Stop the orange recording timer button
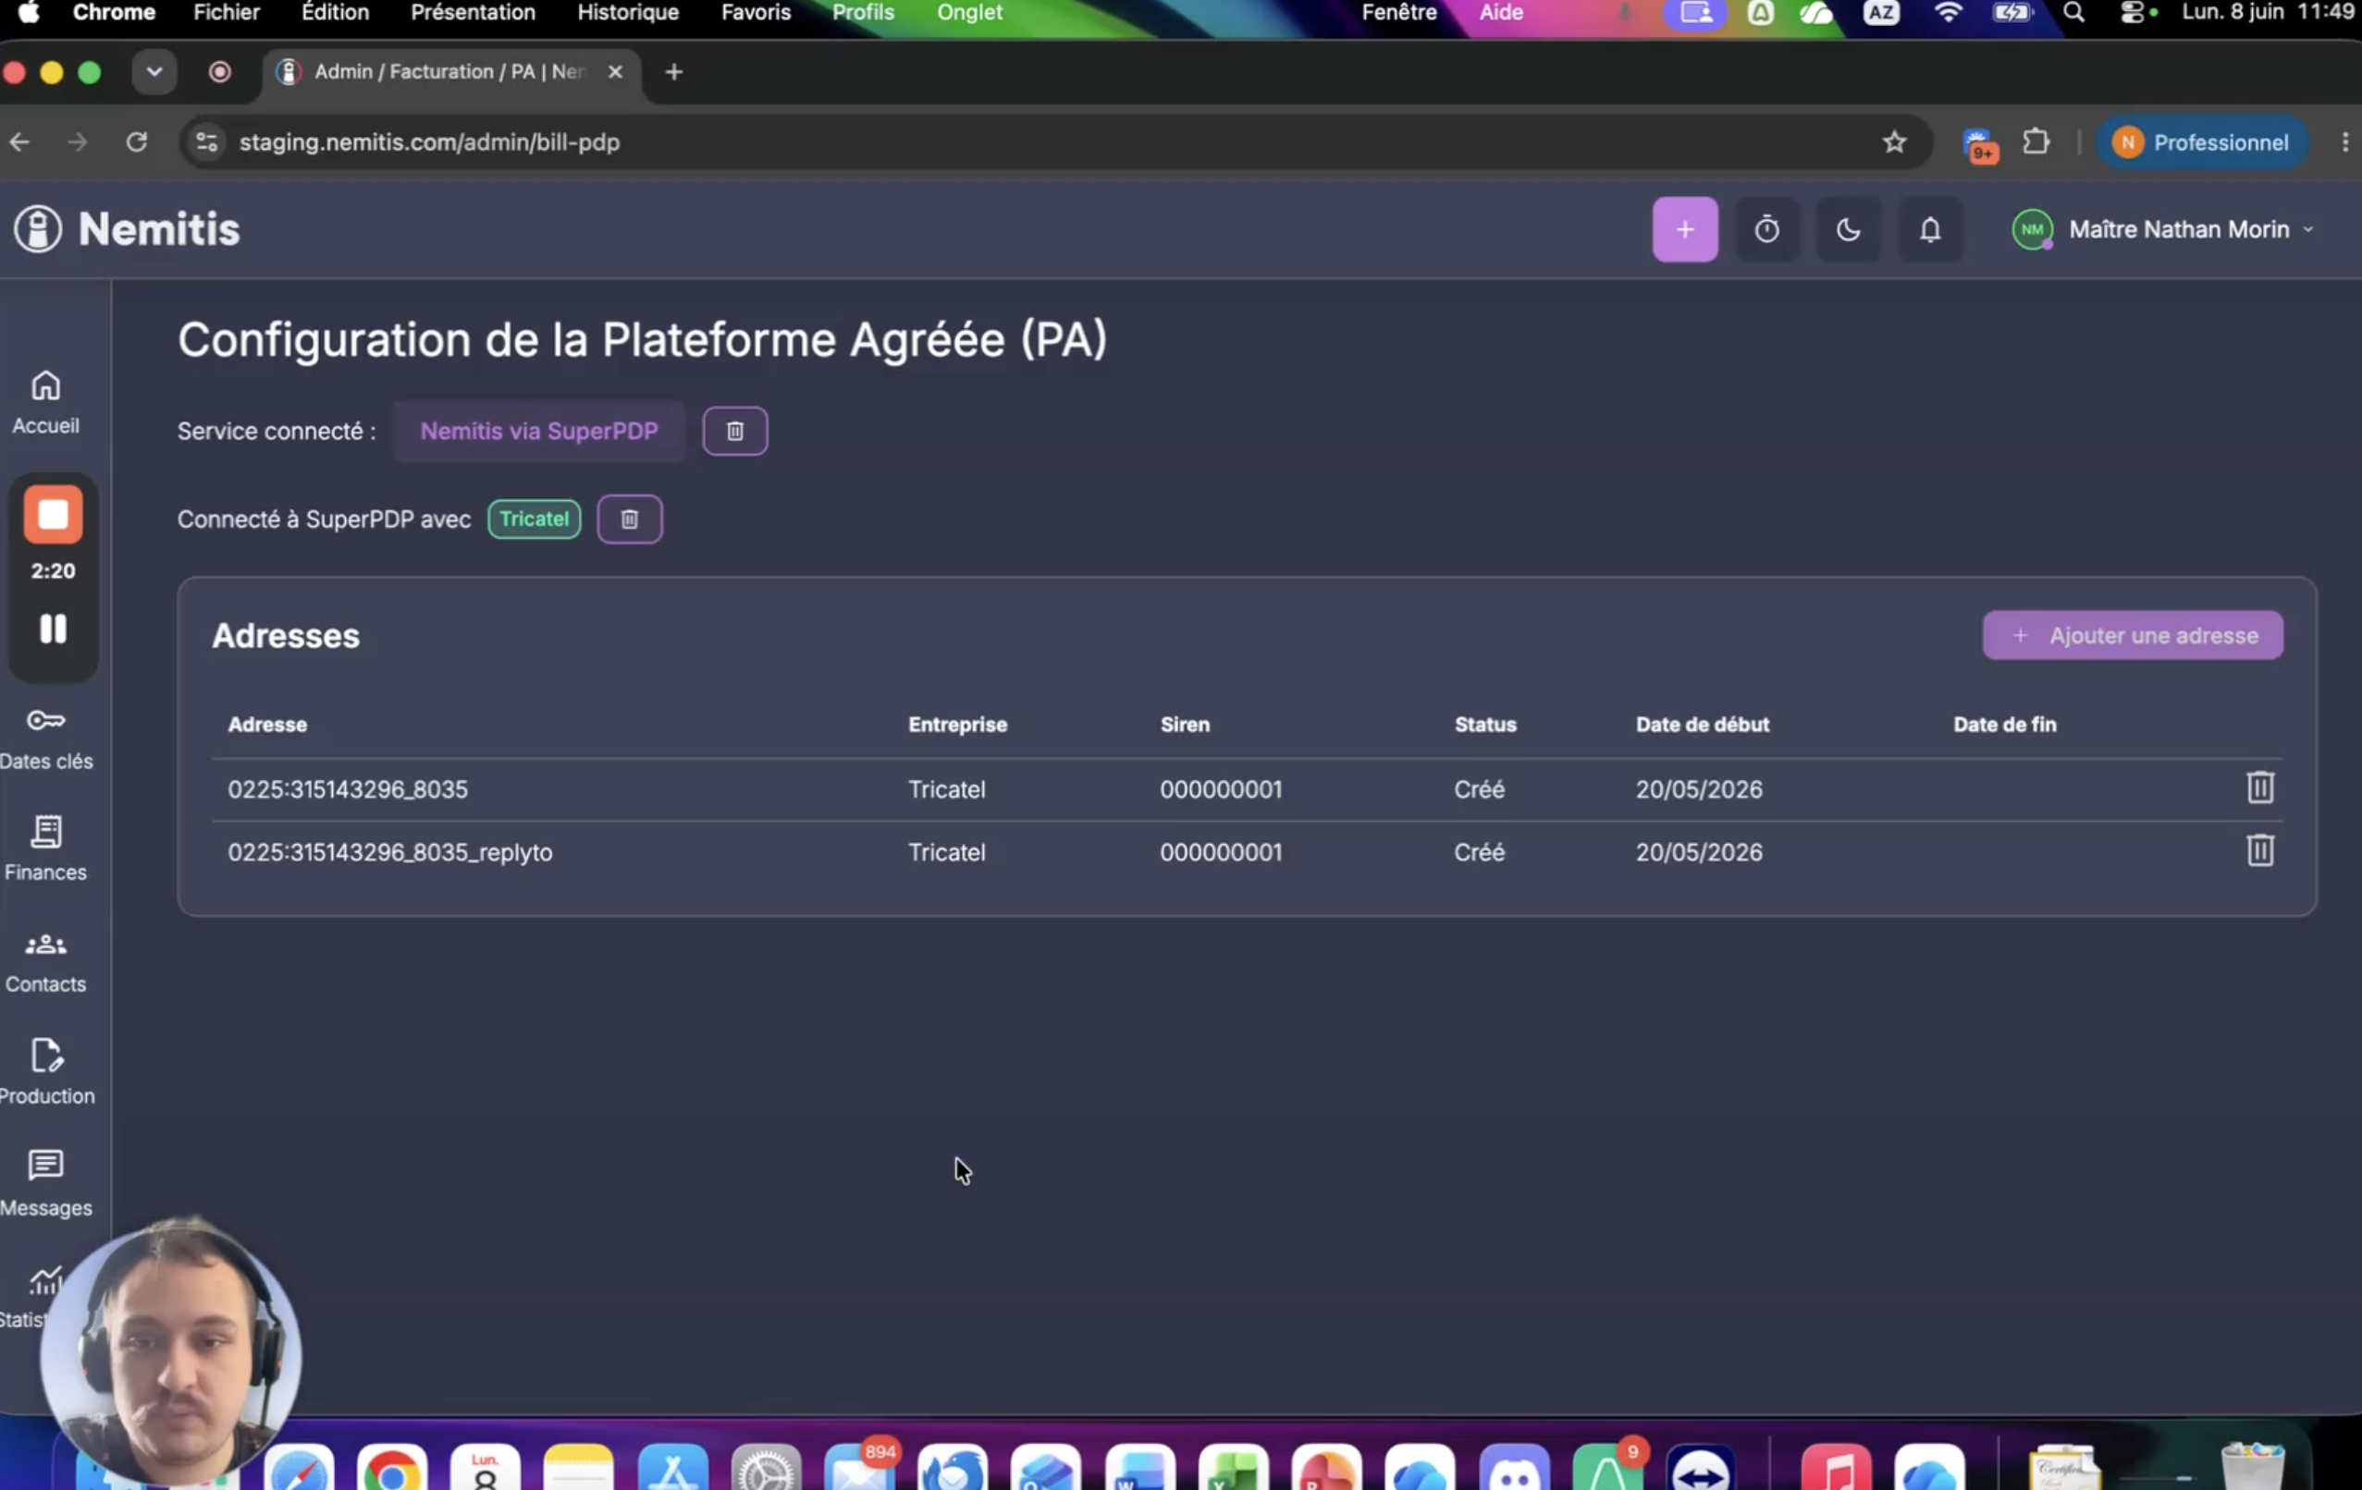2362x1490 pixels. coord(53,515)
